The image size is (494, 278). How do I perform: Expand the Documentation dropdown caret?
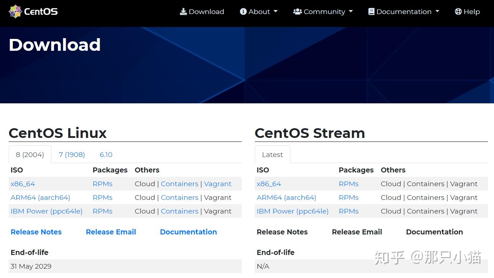pos(438,12)
